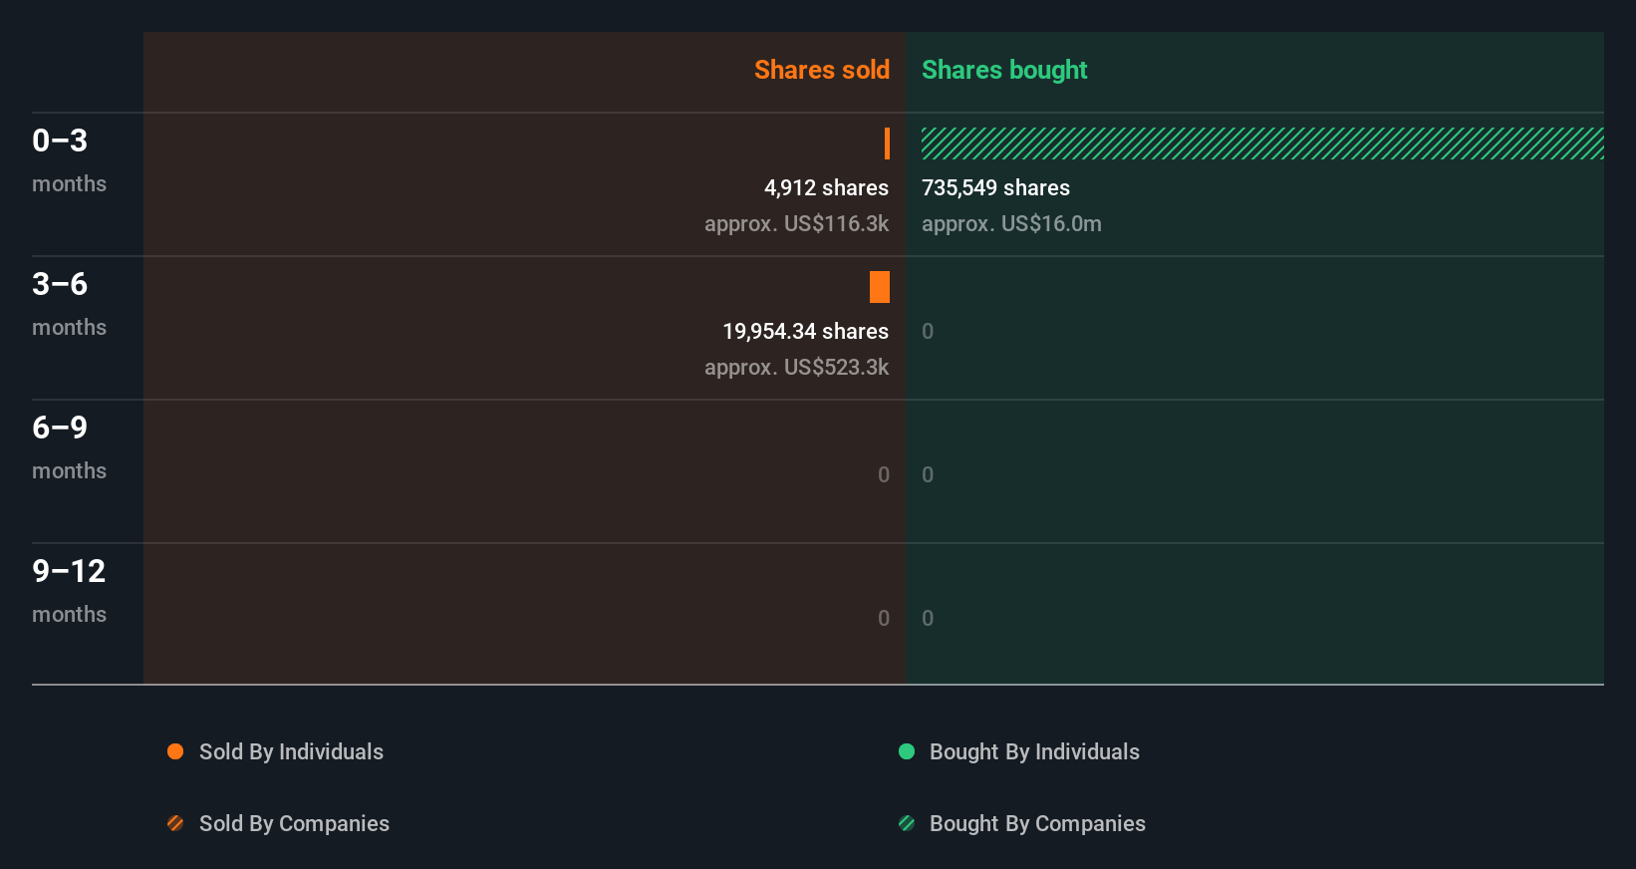The image size is (1636, 869).
Task: Click the green striped 0–3 months bought bar
Action: [1261, 144]
